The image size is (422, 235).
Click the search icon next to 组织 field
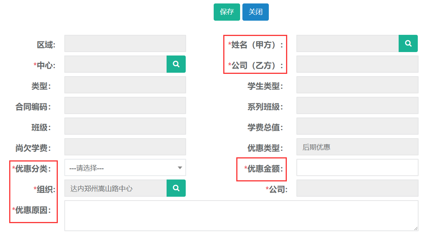coord(176,188)
